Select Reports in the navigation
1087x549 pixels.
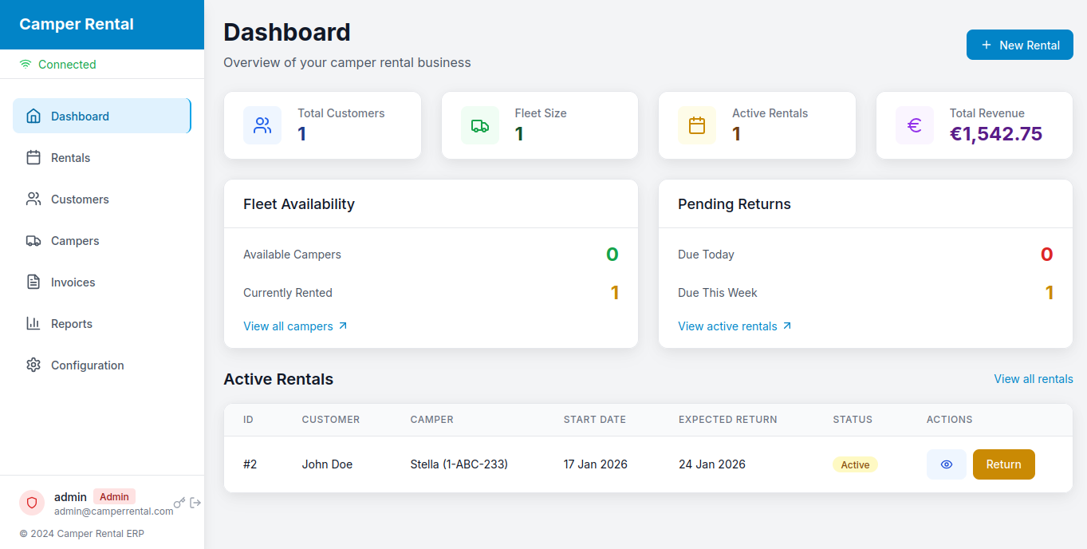pos(102,324)
